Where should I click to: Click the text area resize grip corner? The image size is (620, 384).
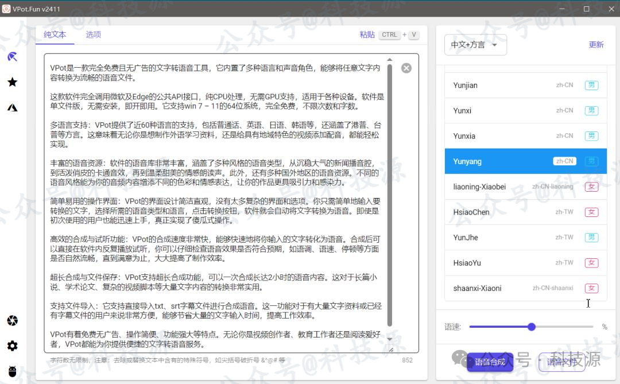tap(391, 349)
